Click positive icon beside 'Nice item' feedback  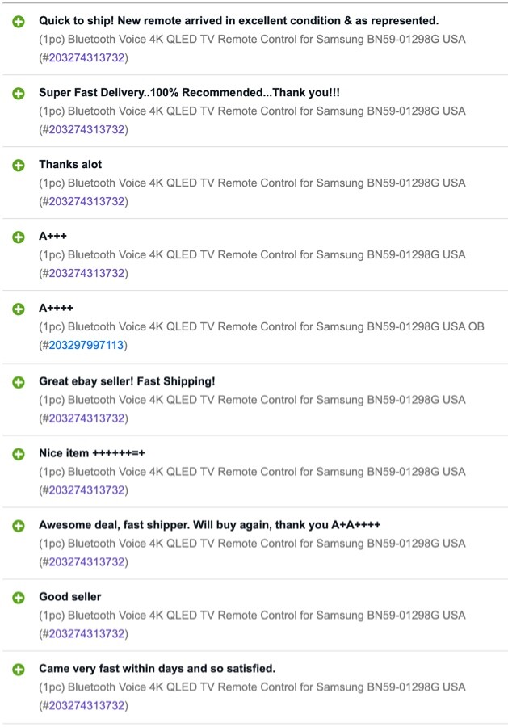tap(19, 454)
